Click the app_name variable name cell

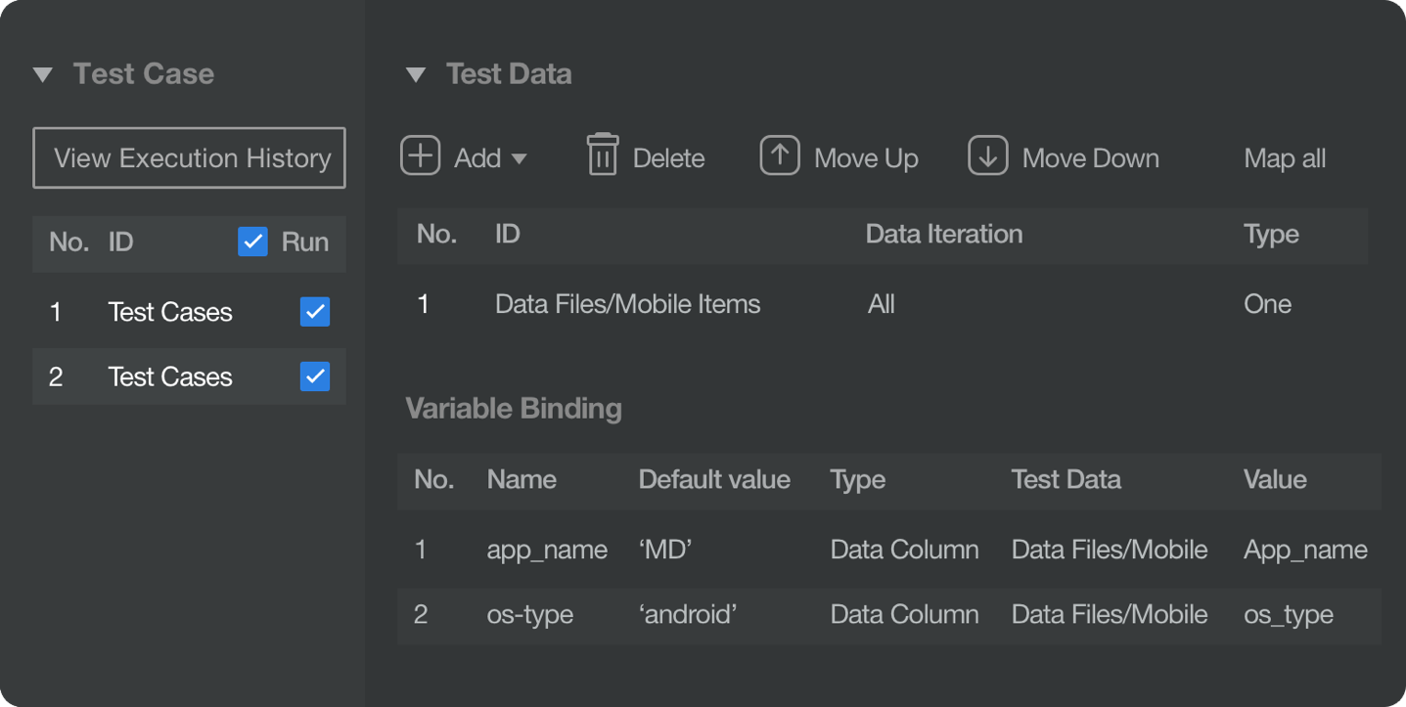(547, 550)
